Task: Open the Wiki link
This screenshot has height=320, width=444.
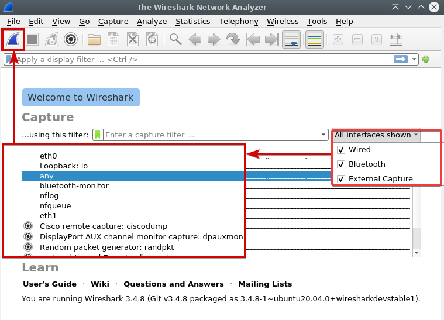Action: [x=100, y=284]
